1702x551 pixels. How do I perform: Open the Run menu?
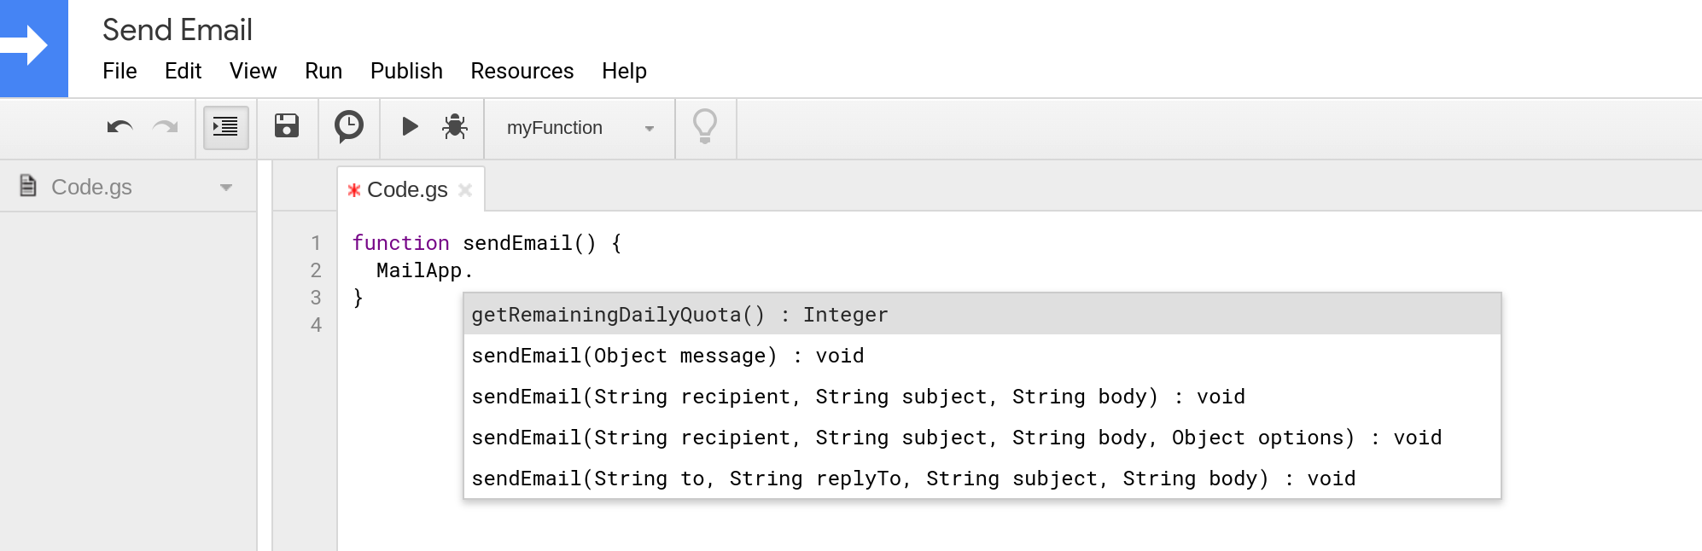(323, 71)
